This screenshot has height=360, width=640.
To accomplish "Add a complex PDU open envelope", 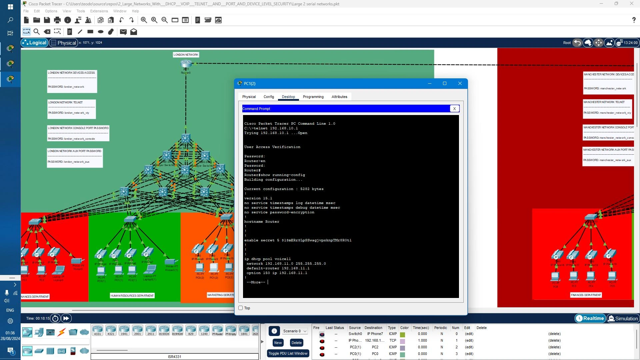I will pos(134,32).
